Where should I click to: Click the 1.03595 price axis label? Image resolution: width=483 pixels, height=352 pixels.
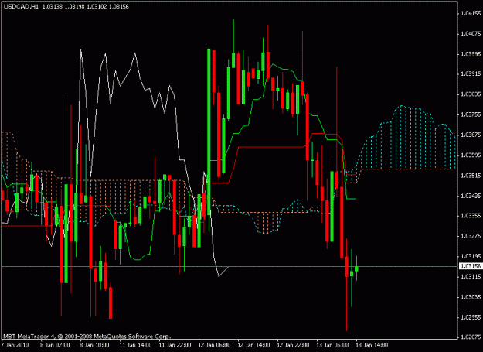(471, 155)
